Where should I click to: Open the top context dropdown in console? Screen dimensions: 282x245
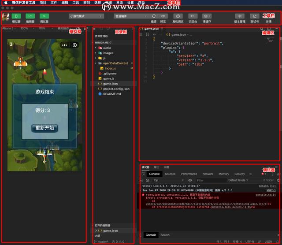tap(168, 180)
